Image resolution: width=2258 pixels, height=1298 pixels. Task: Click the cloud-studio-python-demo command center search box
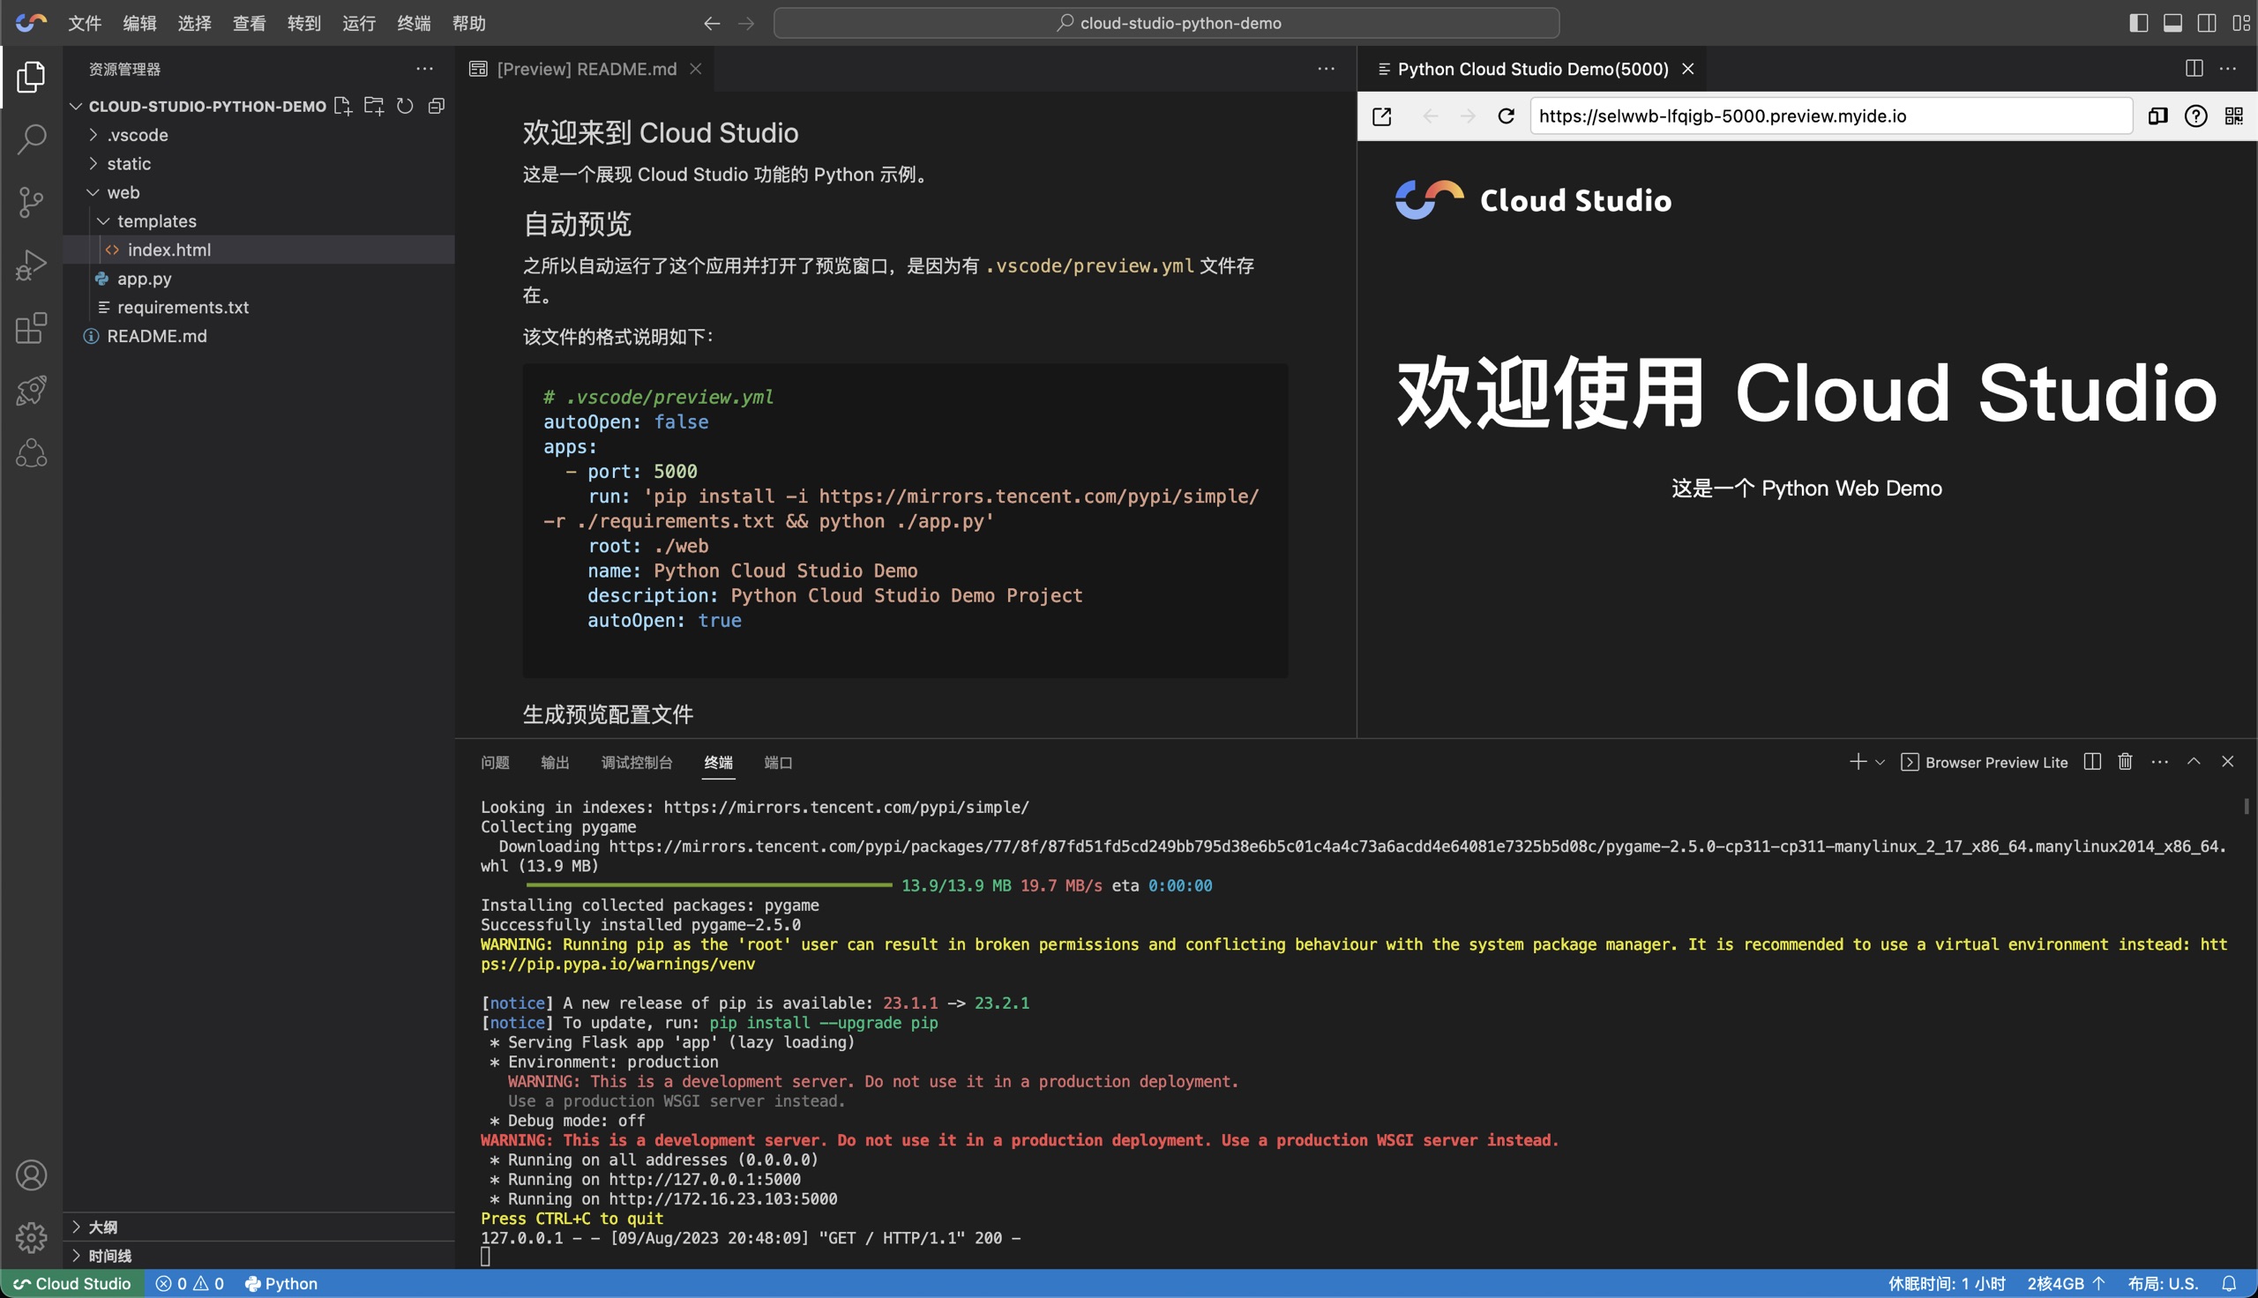click(1166, 23)
